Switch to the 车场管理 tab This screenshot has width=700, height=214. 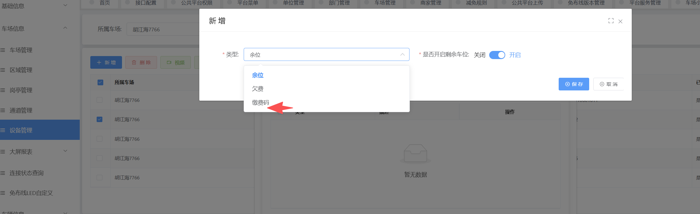[x=382, y=3]
